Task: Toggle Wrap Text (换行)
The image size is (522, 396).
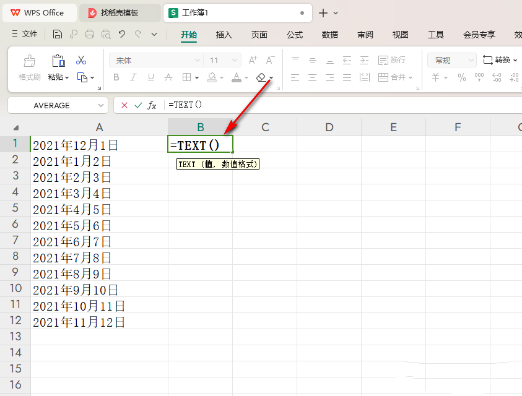Action: click(392, 60)
